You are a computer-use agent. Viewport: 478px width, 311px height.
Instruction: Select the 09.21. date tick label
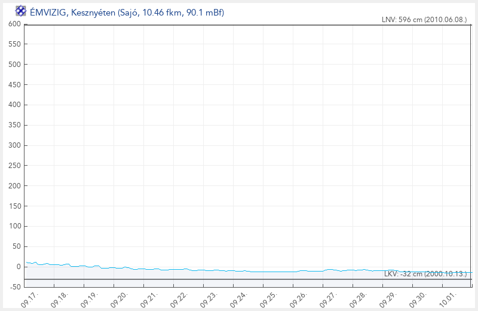click(149, 299)
